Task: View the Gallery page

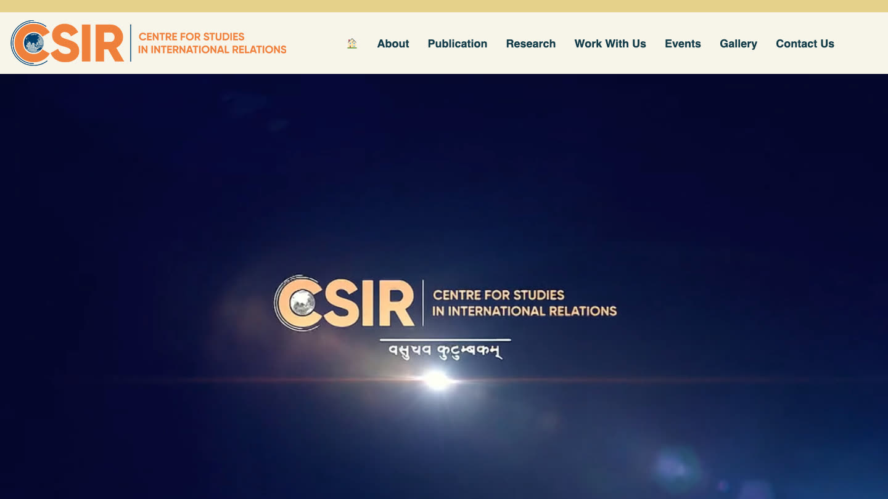Action: (738, 44)
